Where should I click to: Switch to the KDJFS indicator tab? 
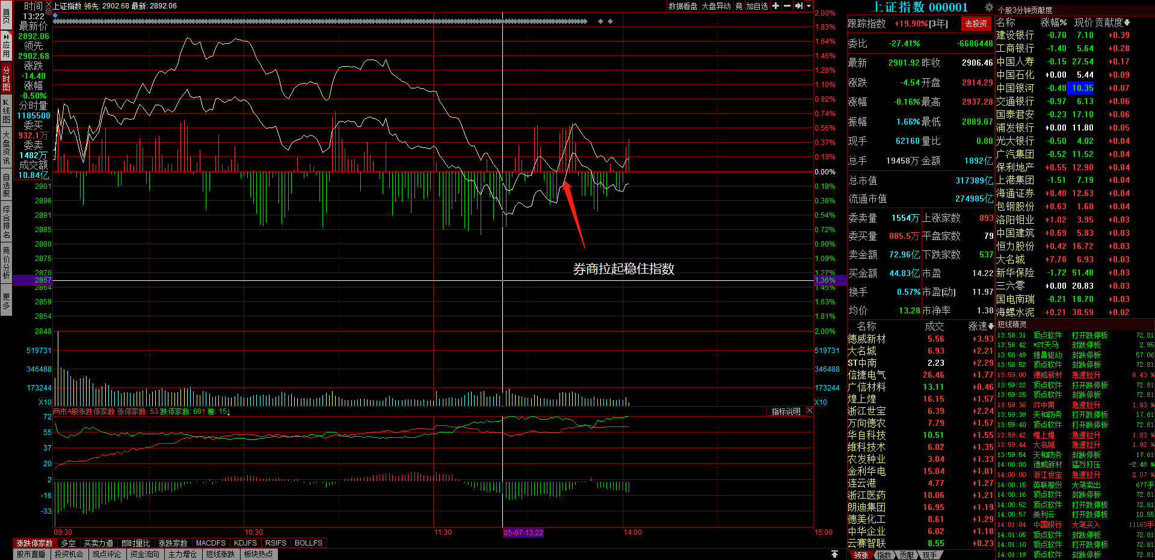point(245,543)
